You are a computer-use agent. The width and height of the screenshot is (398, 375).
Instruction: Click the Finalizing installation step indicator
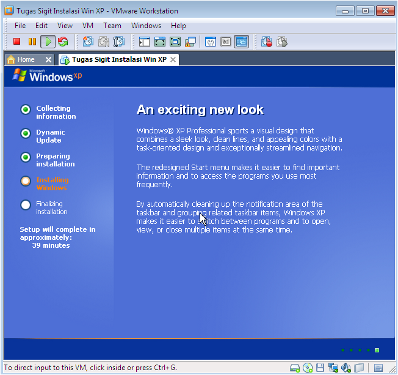(26, 205)
